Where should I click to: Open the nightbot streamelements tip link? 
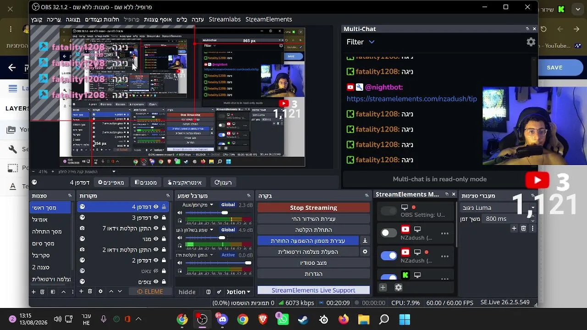tap(412, 99)
